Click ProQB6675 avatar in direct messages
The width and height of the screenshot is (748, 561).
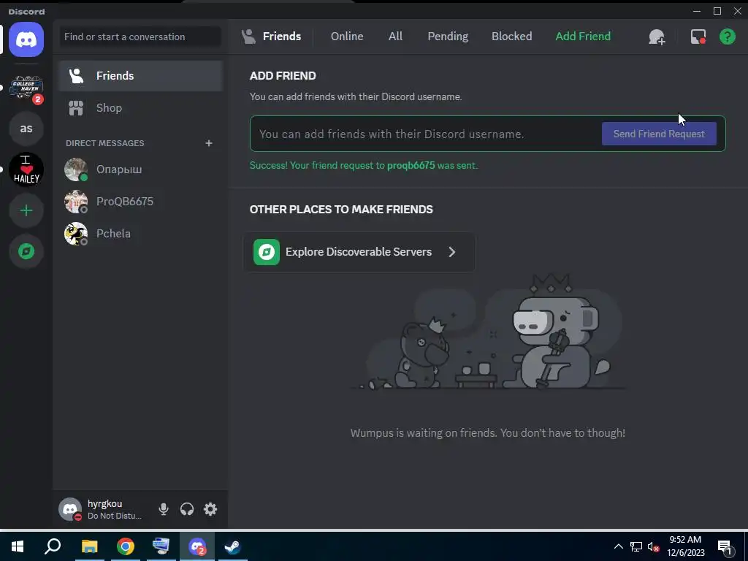(76, 202)
